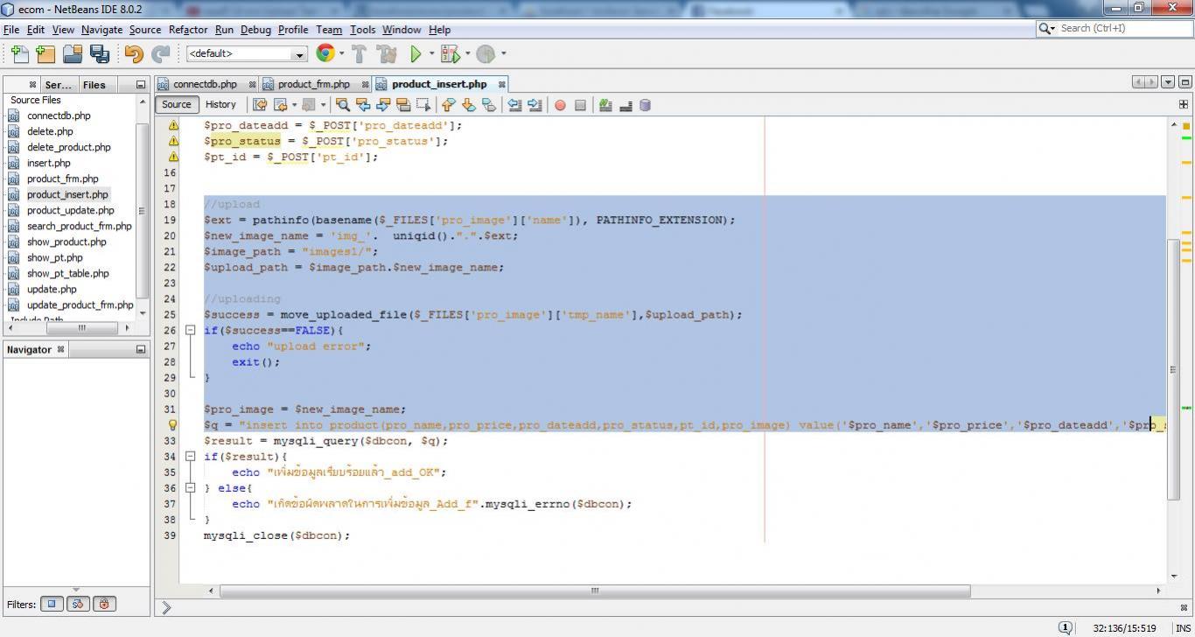Image resolution: width=1195 pixels, height=637 pixels.
Task: Toggle the third Navigator filter button
Action: point(104,604)
